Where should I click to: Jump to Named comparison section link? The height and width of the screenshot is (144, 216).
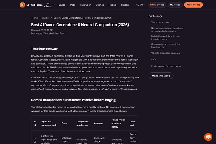pos(167,30)
